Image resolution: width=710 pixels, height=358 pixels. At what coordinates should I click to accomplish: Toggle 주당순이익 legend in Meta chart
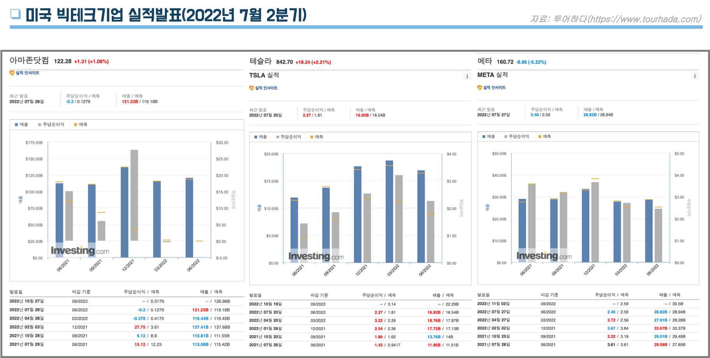517,137
